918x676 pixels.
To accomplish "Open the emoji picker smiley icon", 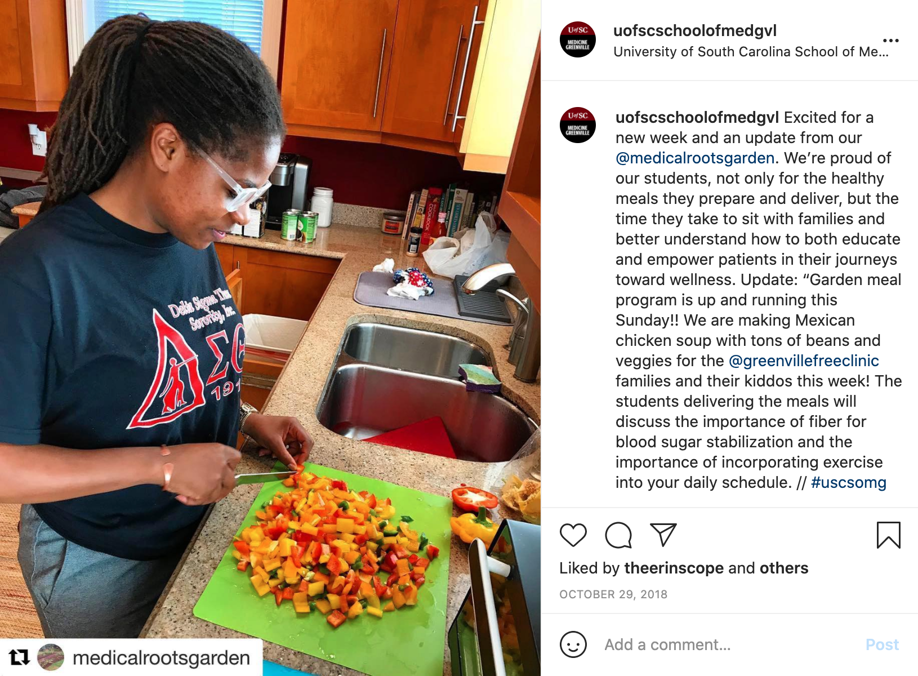I will point(573,644).
